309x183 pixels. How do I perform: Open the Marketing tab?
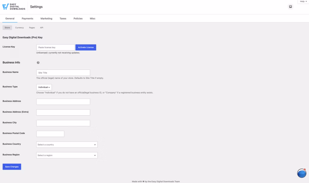(46, 18)
